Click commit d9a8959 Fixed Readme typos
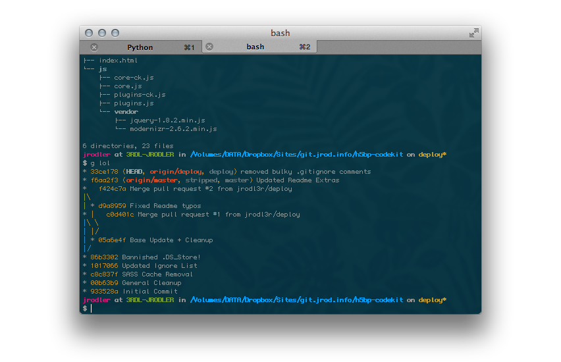 pos(149,206)
